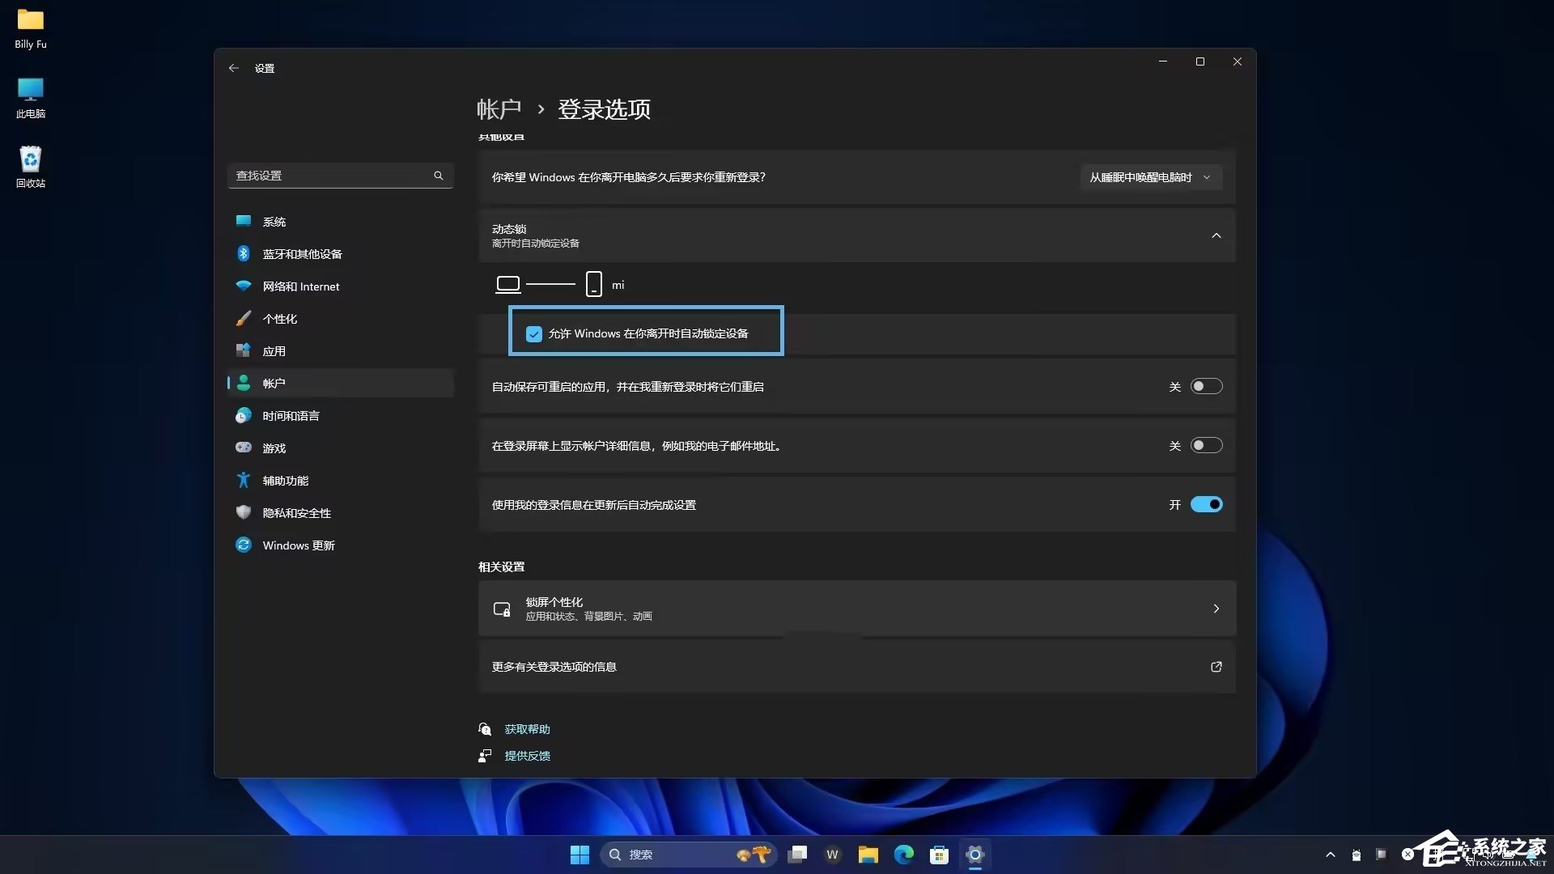This screenshot has width=1554, height=874.
Task: Open Microsoft Store from the taskbar
Action: pos(940,855)
